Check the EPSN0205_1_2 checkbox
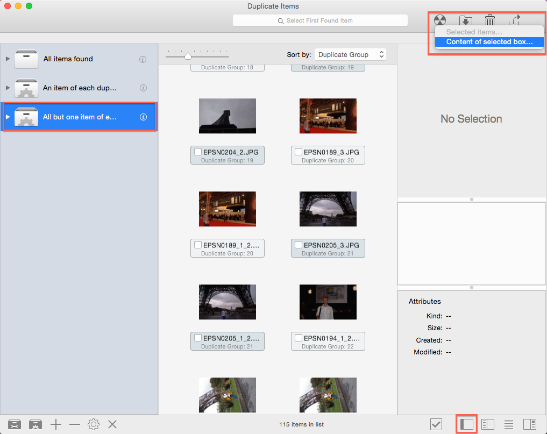Screen dimensions: 547x434 [198, 338]
